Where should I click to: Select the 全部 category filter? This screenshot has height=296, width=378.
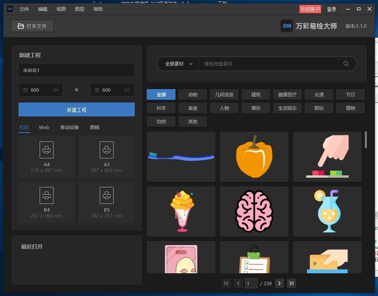pyautogui.click(x=161, y=94)
